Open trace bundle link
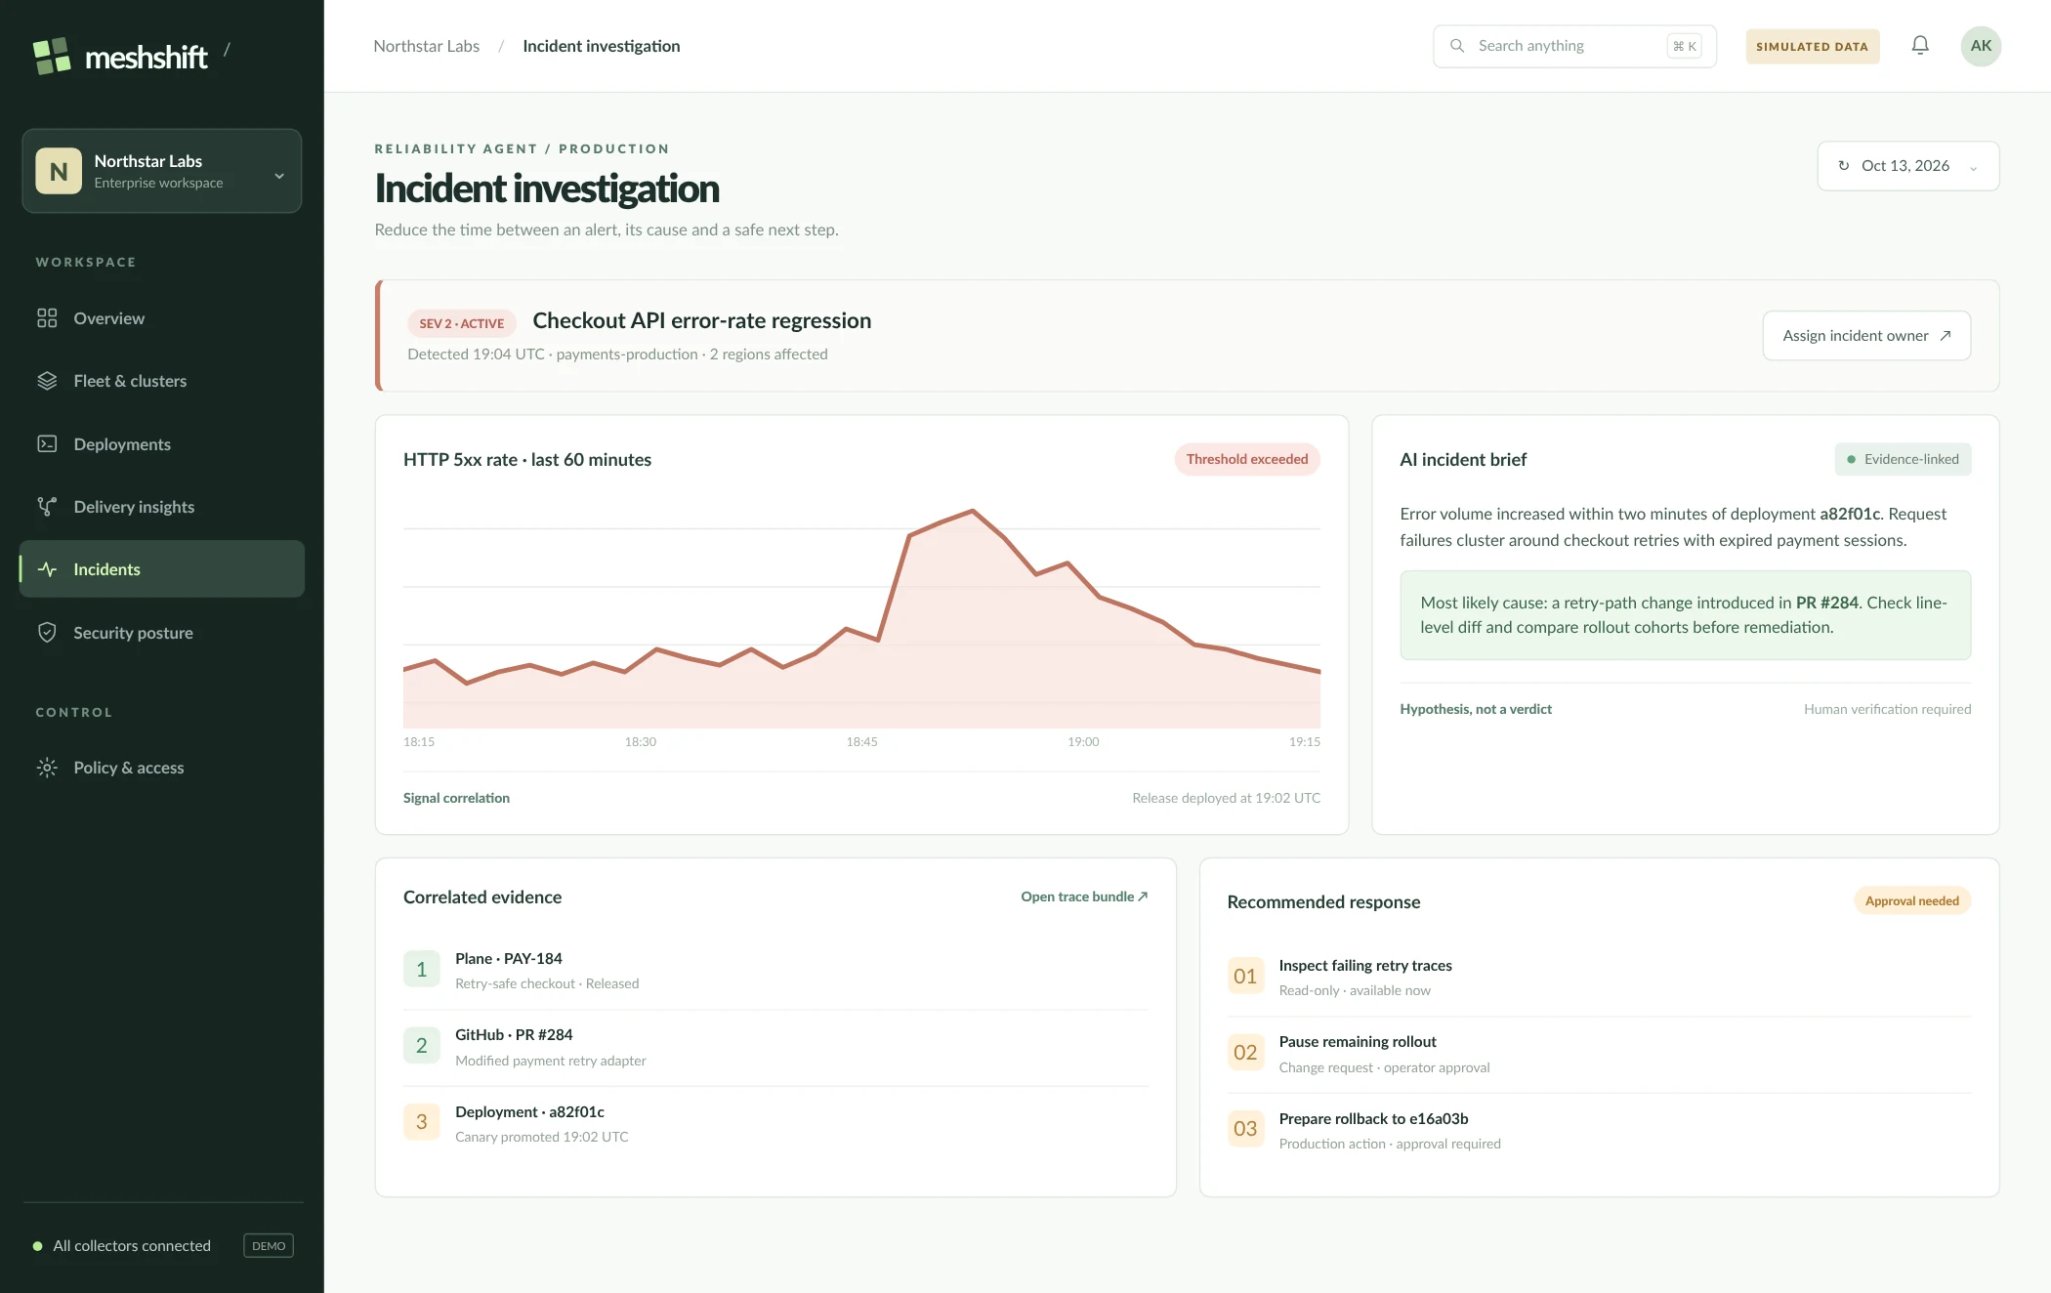 coord(1084,897)
